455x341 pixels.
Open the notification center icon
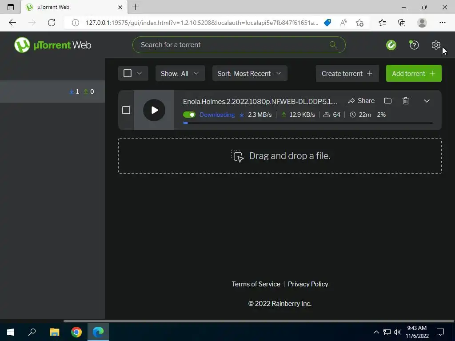click(x=440, y=332)
